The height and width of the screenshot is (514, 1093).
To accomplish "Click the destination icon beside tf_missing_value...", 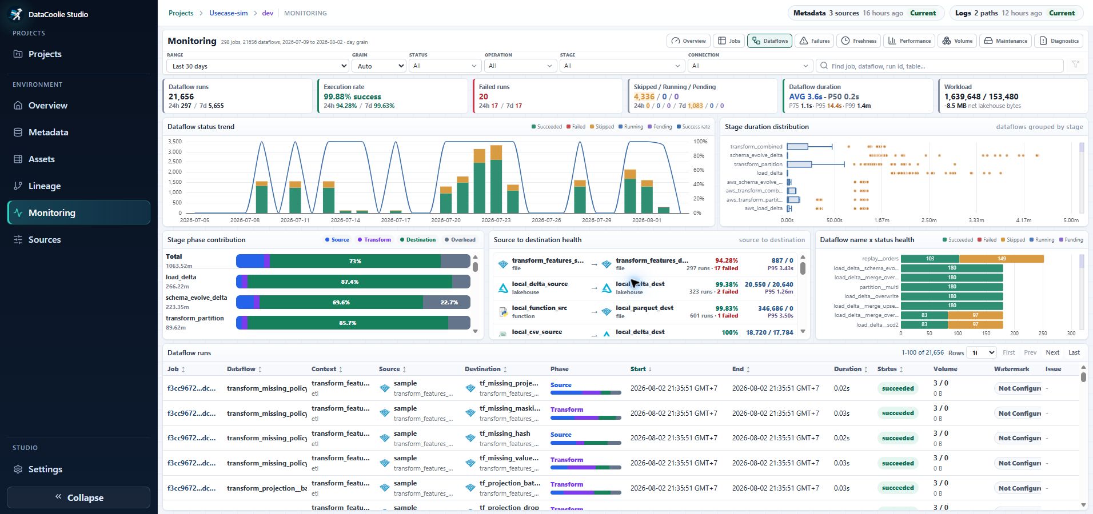I will 470,463.
